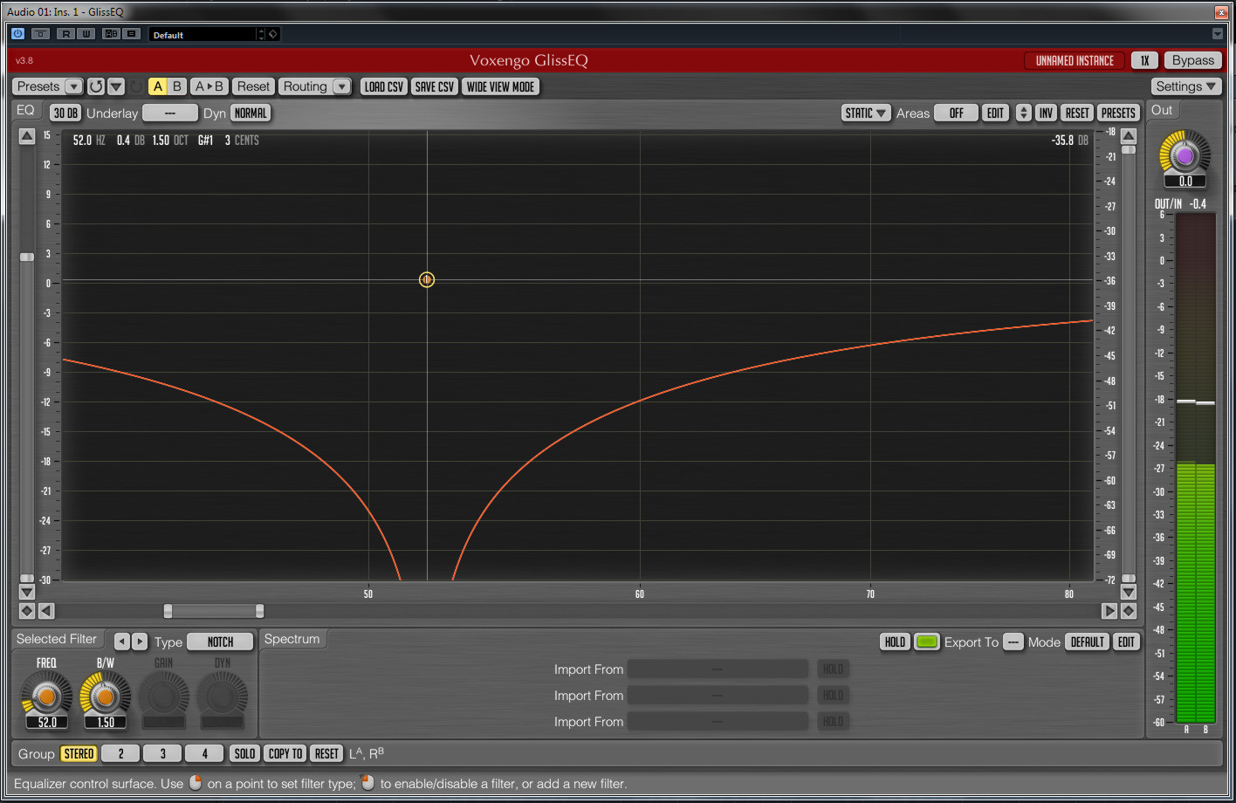Click the FREQ value field 52.0
Screen dimensions: 1236x803
[47, 723]
